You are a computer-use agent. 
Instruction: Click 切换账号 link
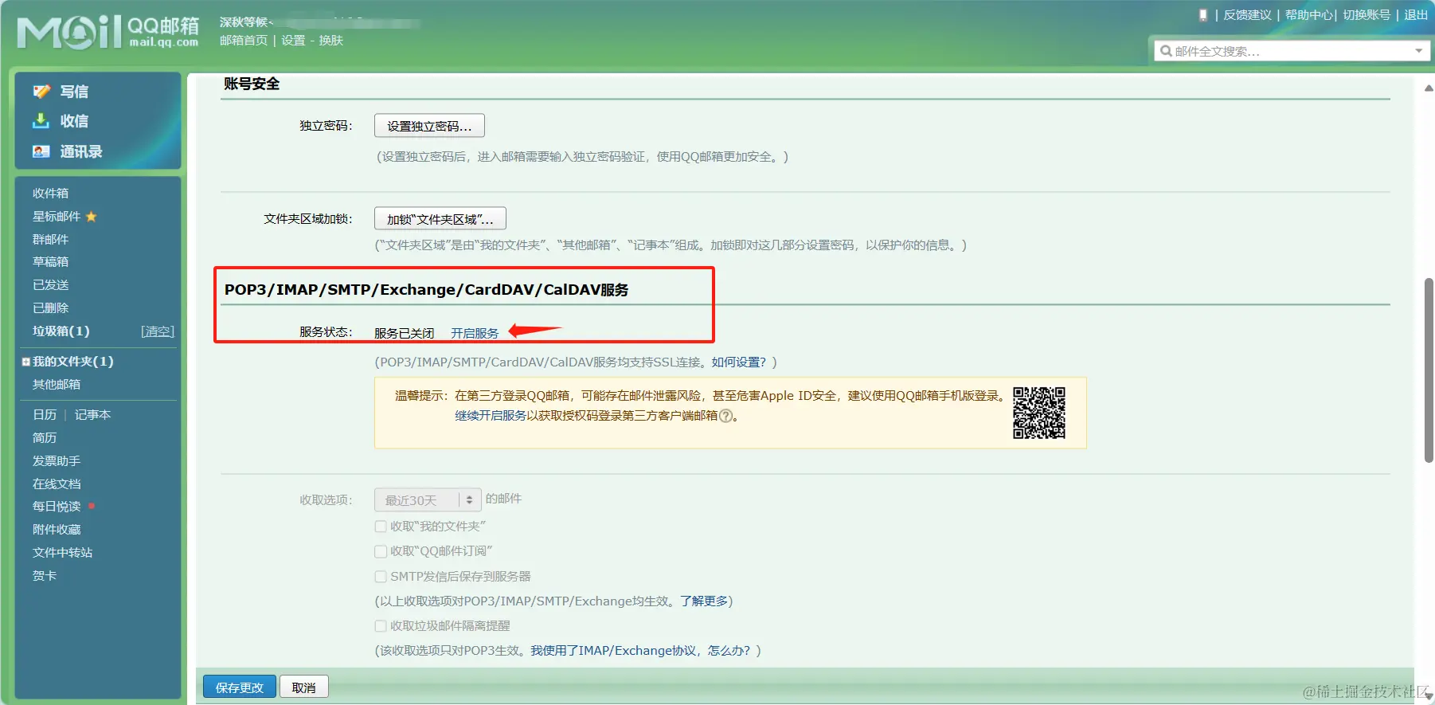pos(1367,15)
